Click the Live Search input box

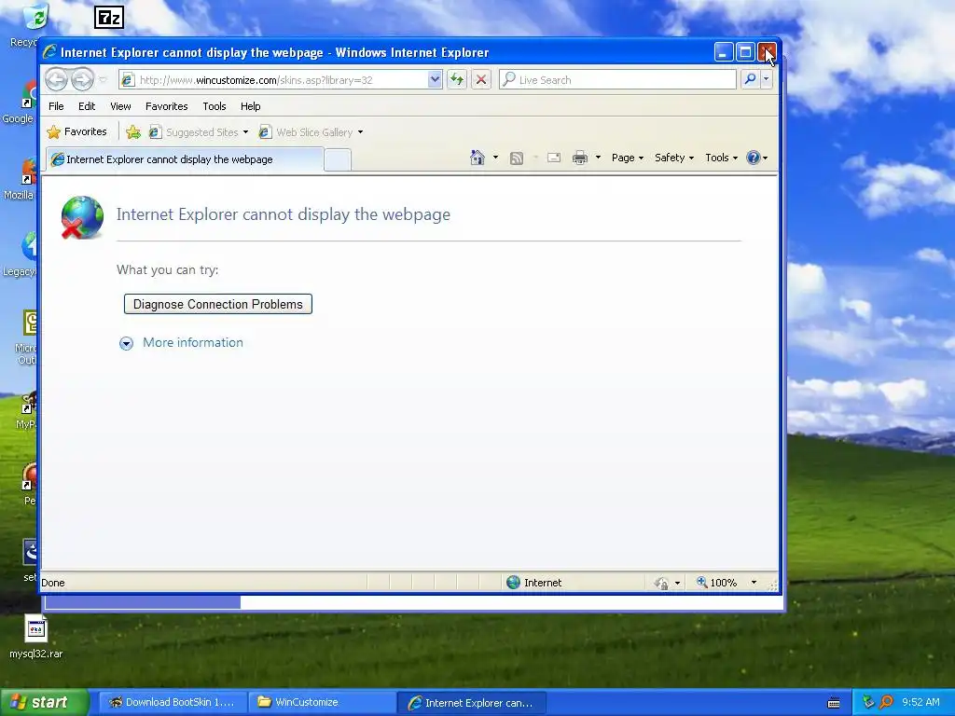click(x=617, y=80)
